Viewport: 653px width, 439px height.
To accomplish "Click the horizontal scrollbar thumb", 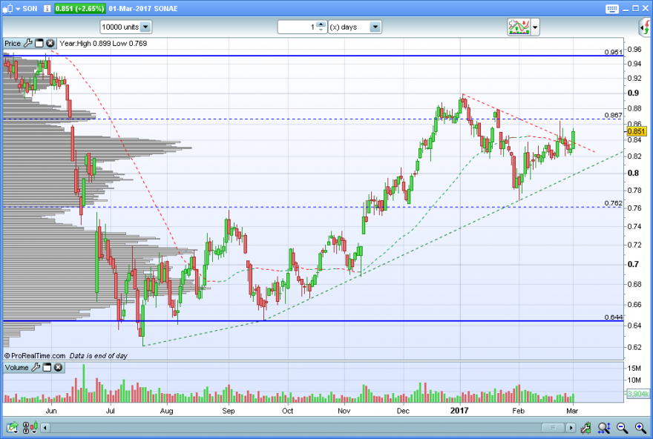I will pyautogui.click(x=553, y=428).
